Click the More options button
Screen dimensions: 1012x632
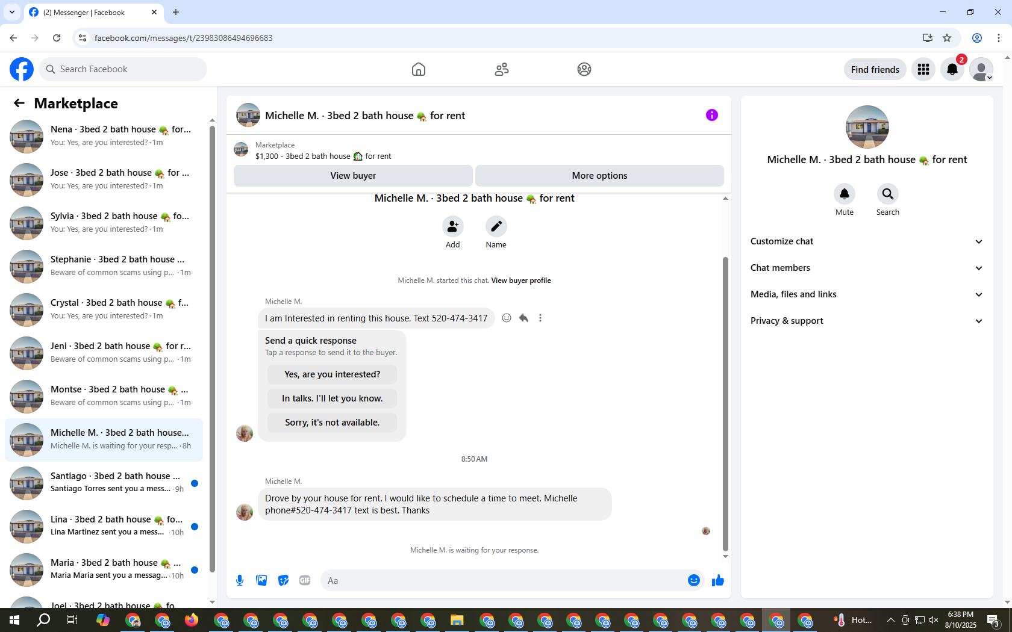tap(599, 176)
